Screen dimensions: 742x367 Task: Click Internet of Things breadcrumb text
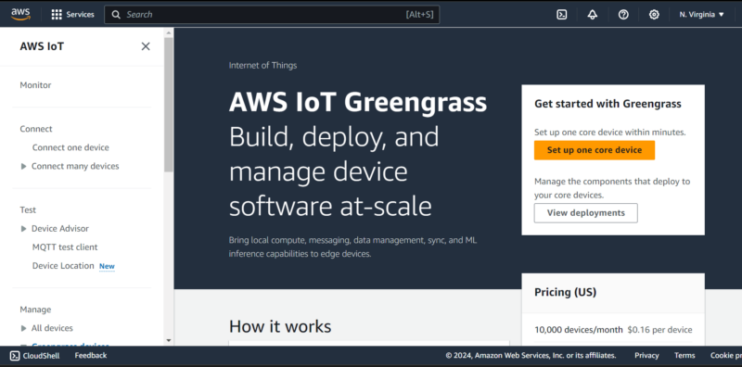262,66
